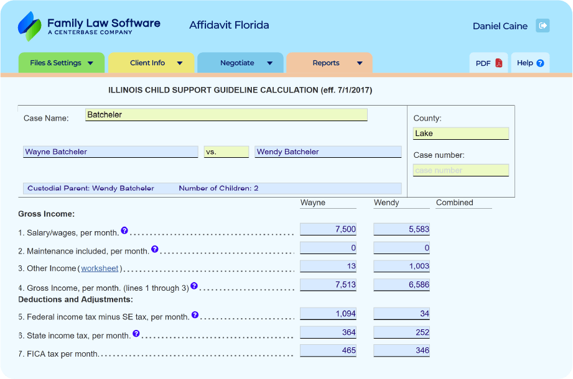Expand the Files & Settings dropdown arrow
The image size is (573, 379).
click(x=90, y=63)
